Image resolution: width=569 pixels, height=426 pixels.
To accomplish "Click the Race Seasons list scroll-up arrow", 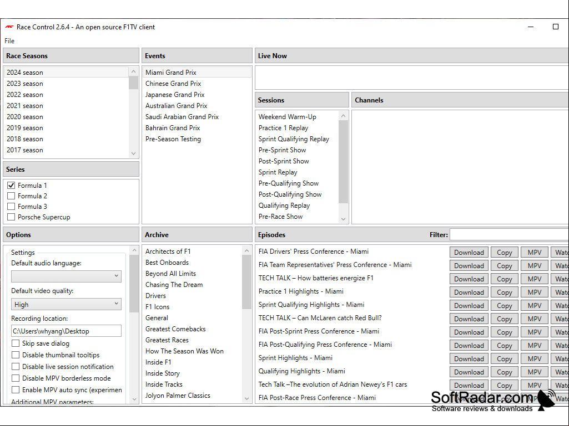I will tap(134, 71).
